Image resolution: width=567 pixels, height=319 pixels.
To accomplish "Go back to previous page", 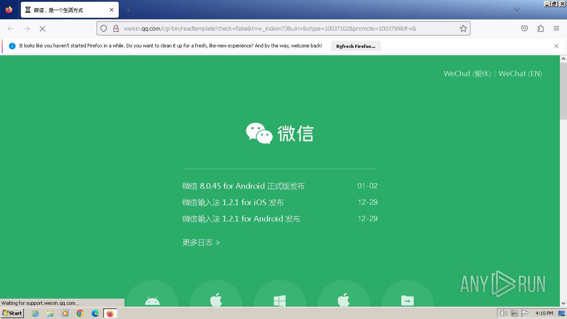I will pos(11,28).
